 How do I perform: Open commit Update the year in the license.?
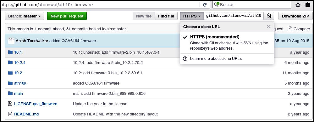[101, 104]
